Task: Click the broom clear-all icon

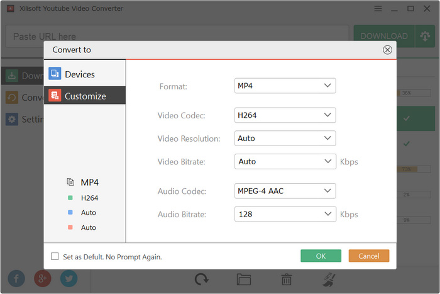Action: [x=329, y=280]
